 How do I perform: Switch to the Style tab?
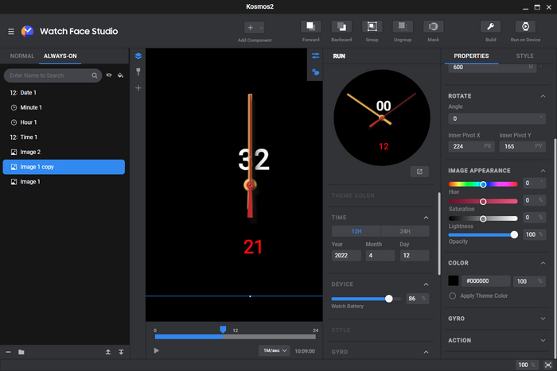point(525,56)
